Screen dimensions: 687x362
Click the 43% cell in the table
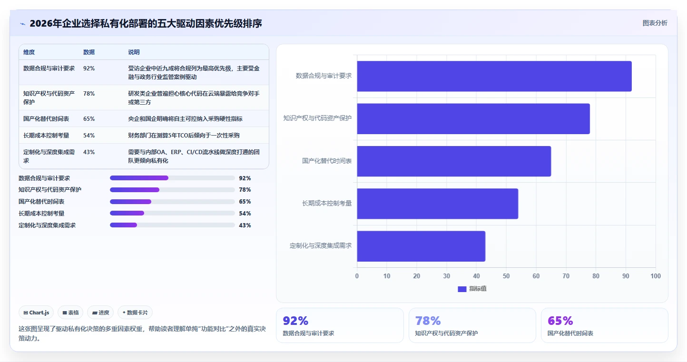pos(89,152)
